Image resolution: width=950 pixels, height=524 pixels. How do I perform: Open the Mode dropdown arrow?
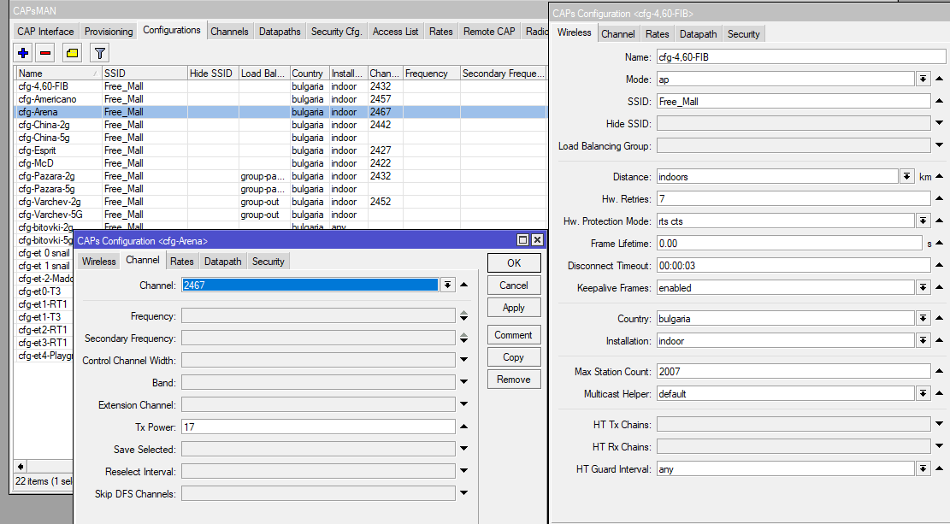click(x=923, y=79)
